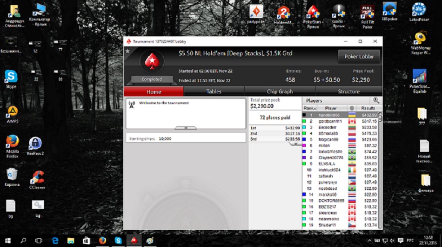
Task: Select player handbill566 in first place
Action: coord(340,115)
